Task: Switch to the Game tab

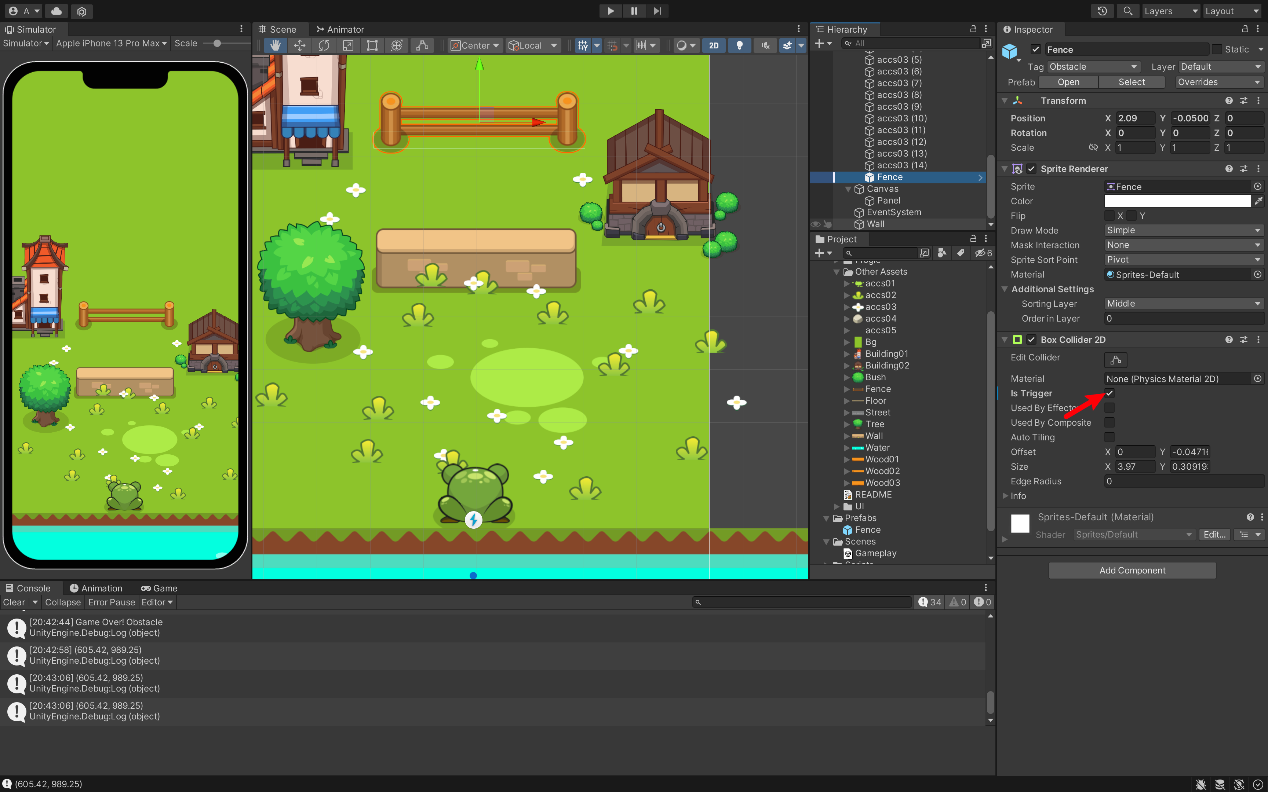Action: (159, 588)
